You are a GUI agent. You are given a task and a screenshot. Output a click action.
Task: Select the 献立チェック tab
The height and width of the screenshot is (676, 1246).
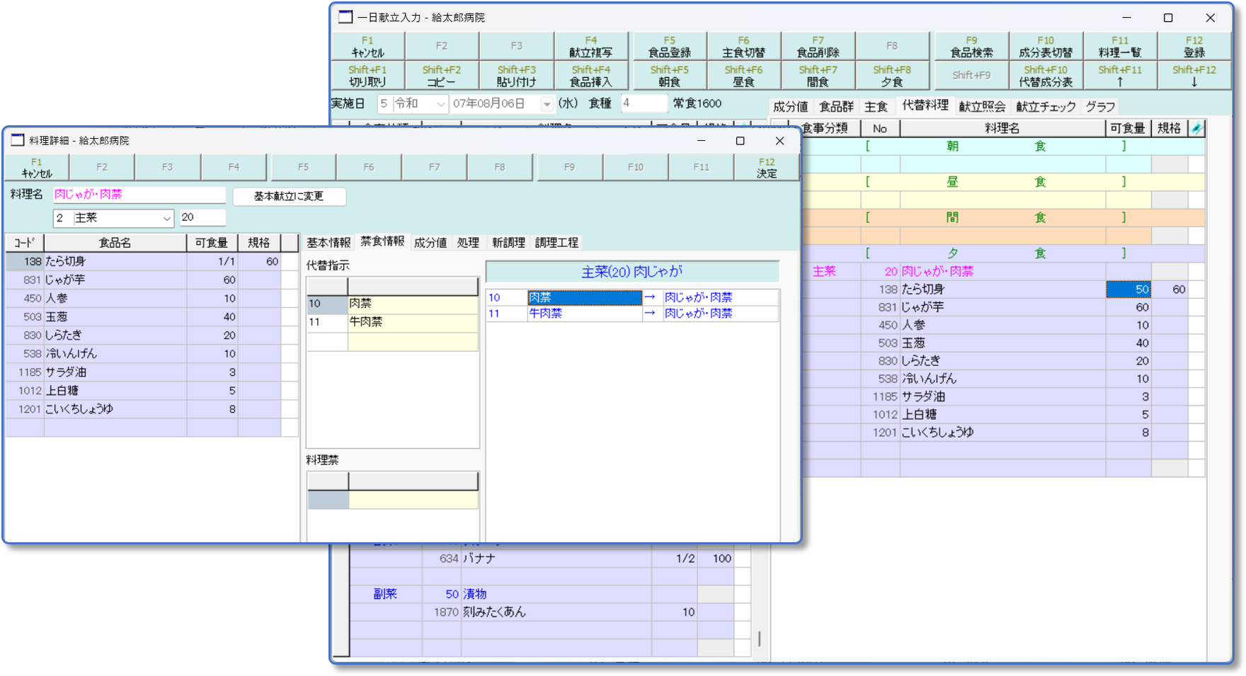(1046, 107)
